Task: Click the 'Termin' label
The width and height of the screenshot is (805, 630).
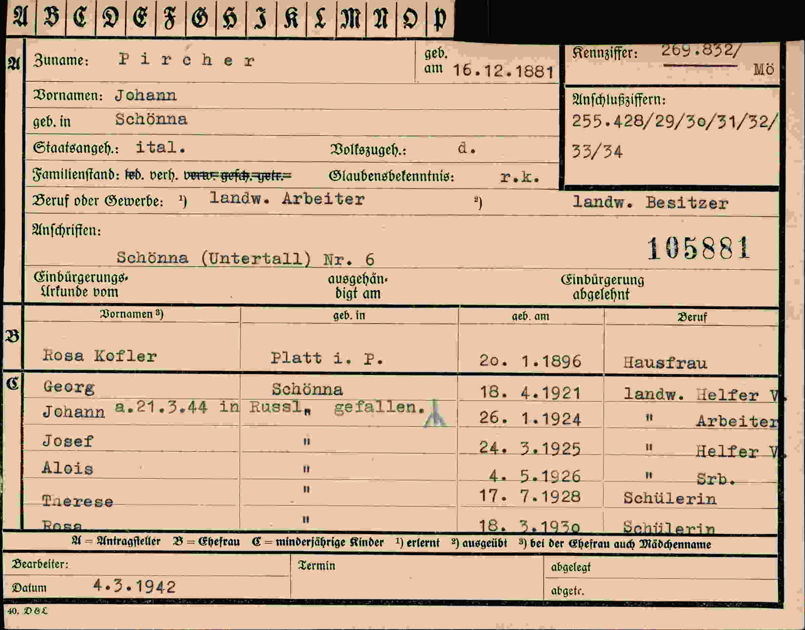Action: [x=316, y=565]
